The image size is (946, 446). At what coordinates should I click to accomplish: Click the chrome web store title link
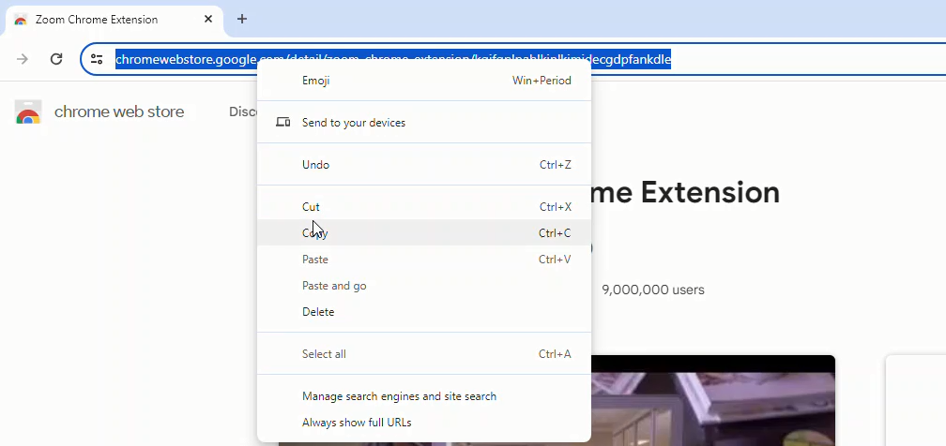pyautogui.click(x=119, y=112)
